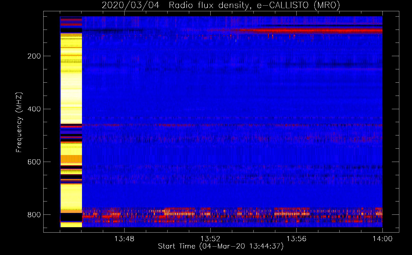Click the 600 frequency tick label

click(34, 162)
